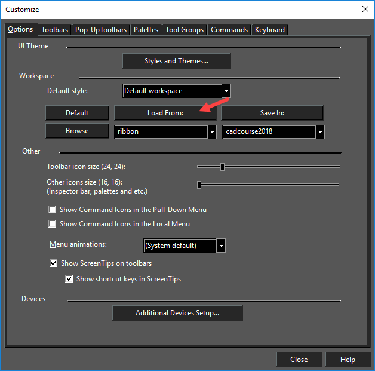This screenshot has width=375, height=371.
Task: Click the Save In button
Action: (272, 113)
